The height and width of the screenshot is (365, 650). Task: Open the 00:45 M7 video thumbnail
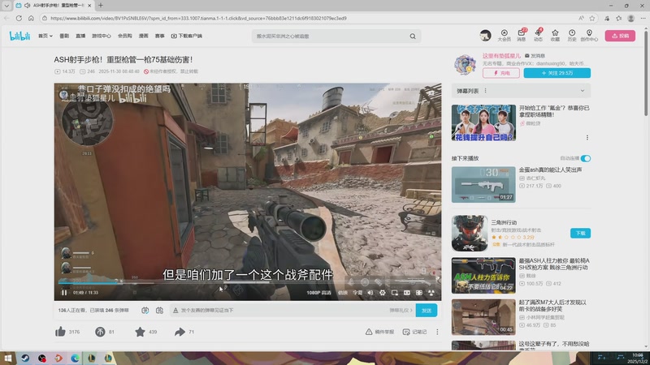[483, 317]
